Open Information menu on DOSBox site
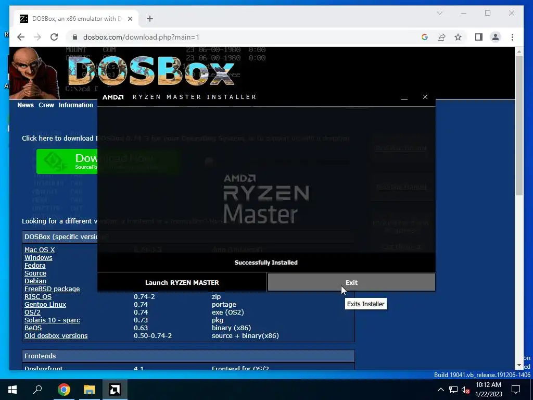This screenshot has height=400, width=533. (x=76, y=105)
